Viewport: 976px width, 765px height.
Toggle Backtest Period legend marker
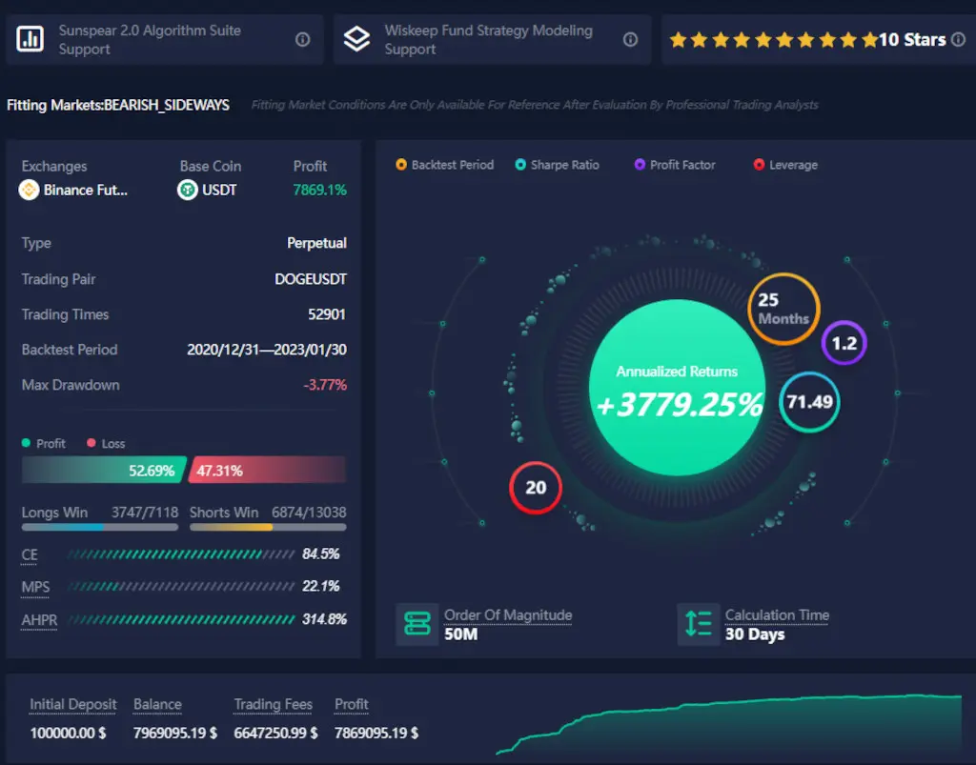point(401,165)
